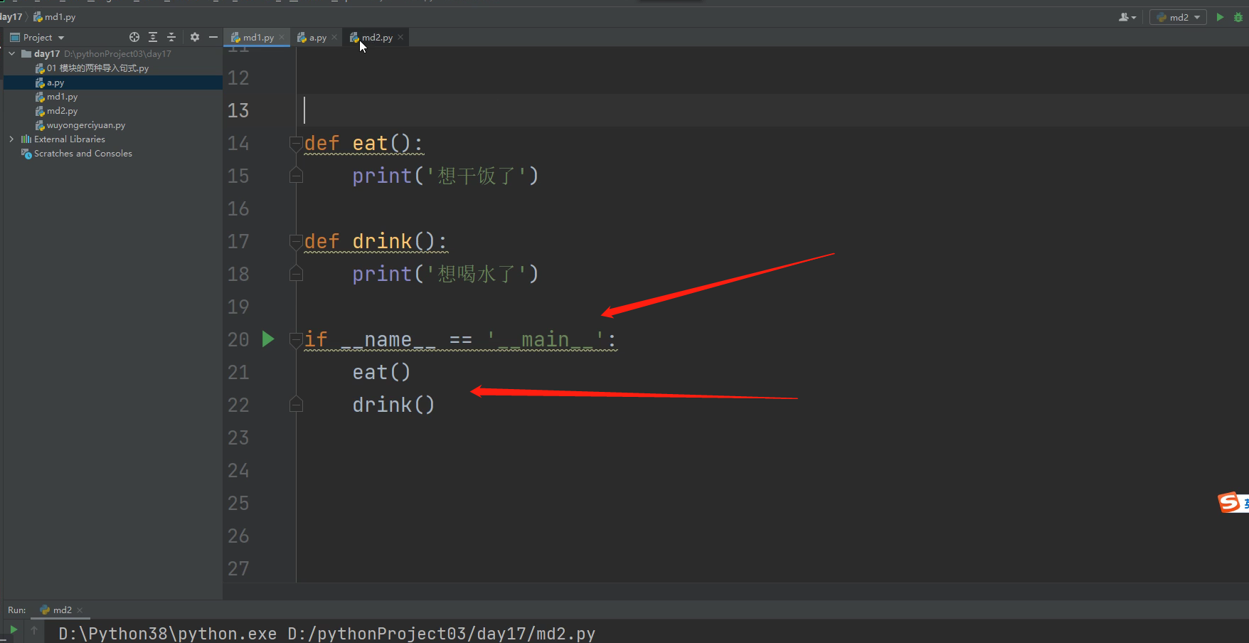
Task: Click fold end marker on line 22
Action: (x=296, y=405)
